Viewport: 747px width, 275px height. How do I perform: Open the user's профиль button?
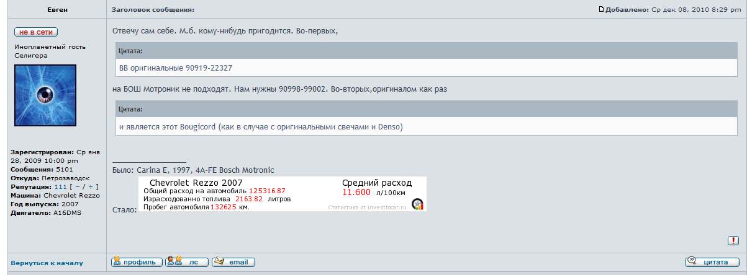(137, 262)
